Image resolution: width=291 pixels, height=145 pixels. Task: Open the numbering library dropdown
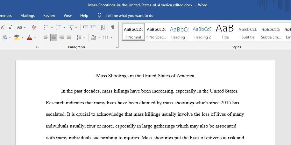pyautogui.click(x=64, y=27)
